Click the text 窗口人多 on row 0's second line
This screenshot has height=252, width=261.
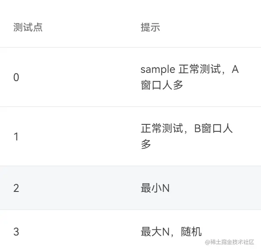[x=162, y=86]
